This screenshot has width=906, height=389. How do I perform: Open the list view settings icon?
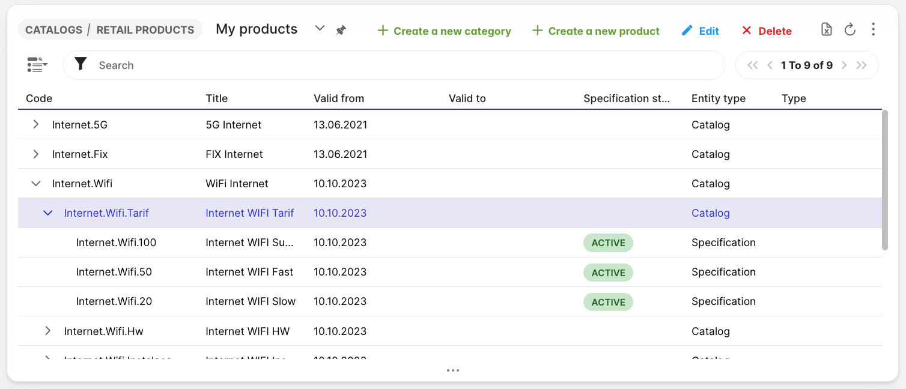tap(37, 65)
